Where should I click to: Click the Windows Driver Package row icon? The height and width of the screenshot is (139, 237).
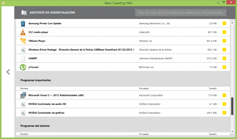[23, 50]
